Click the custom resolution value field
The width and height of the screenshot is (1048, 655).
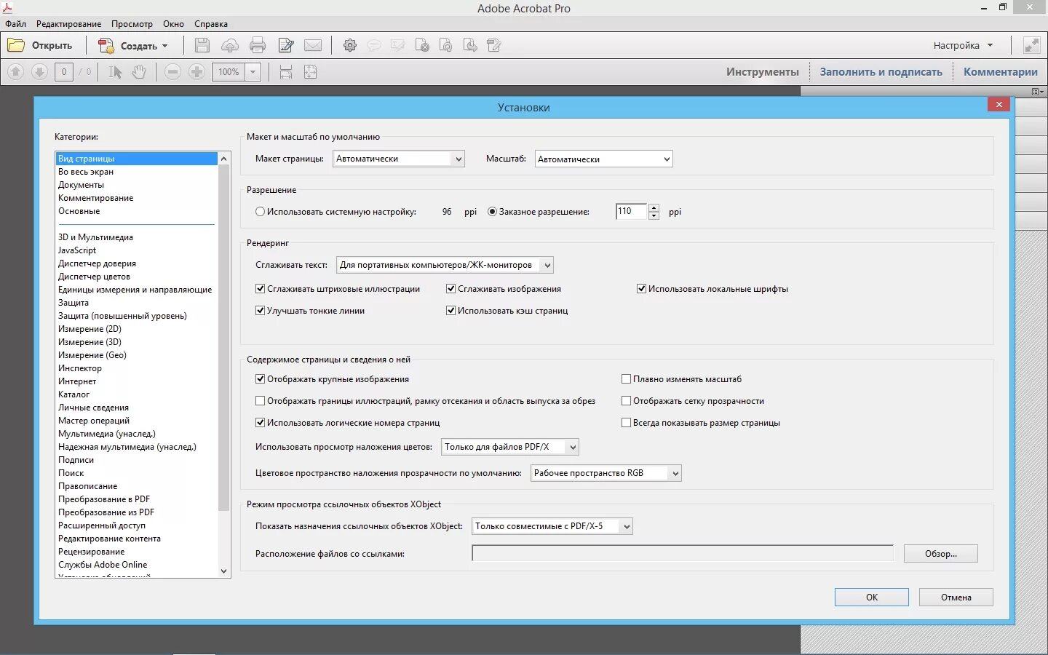click(632, 212)
